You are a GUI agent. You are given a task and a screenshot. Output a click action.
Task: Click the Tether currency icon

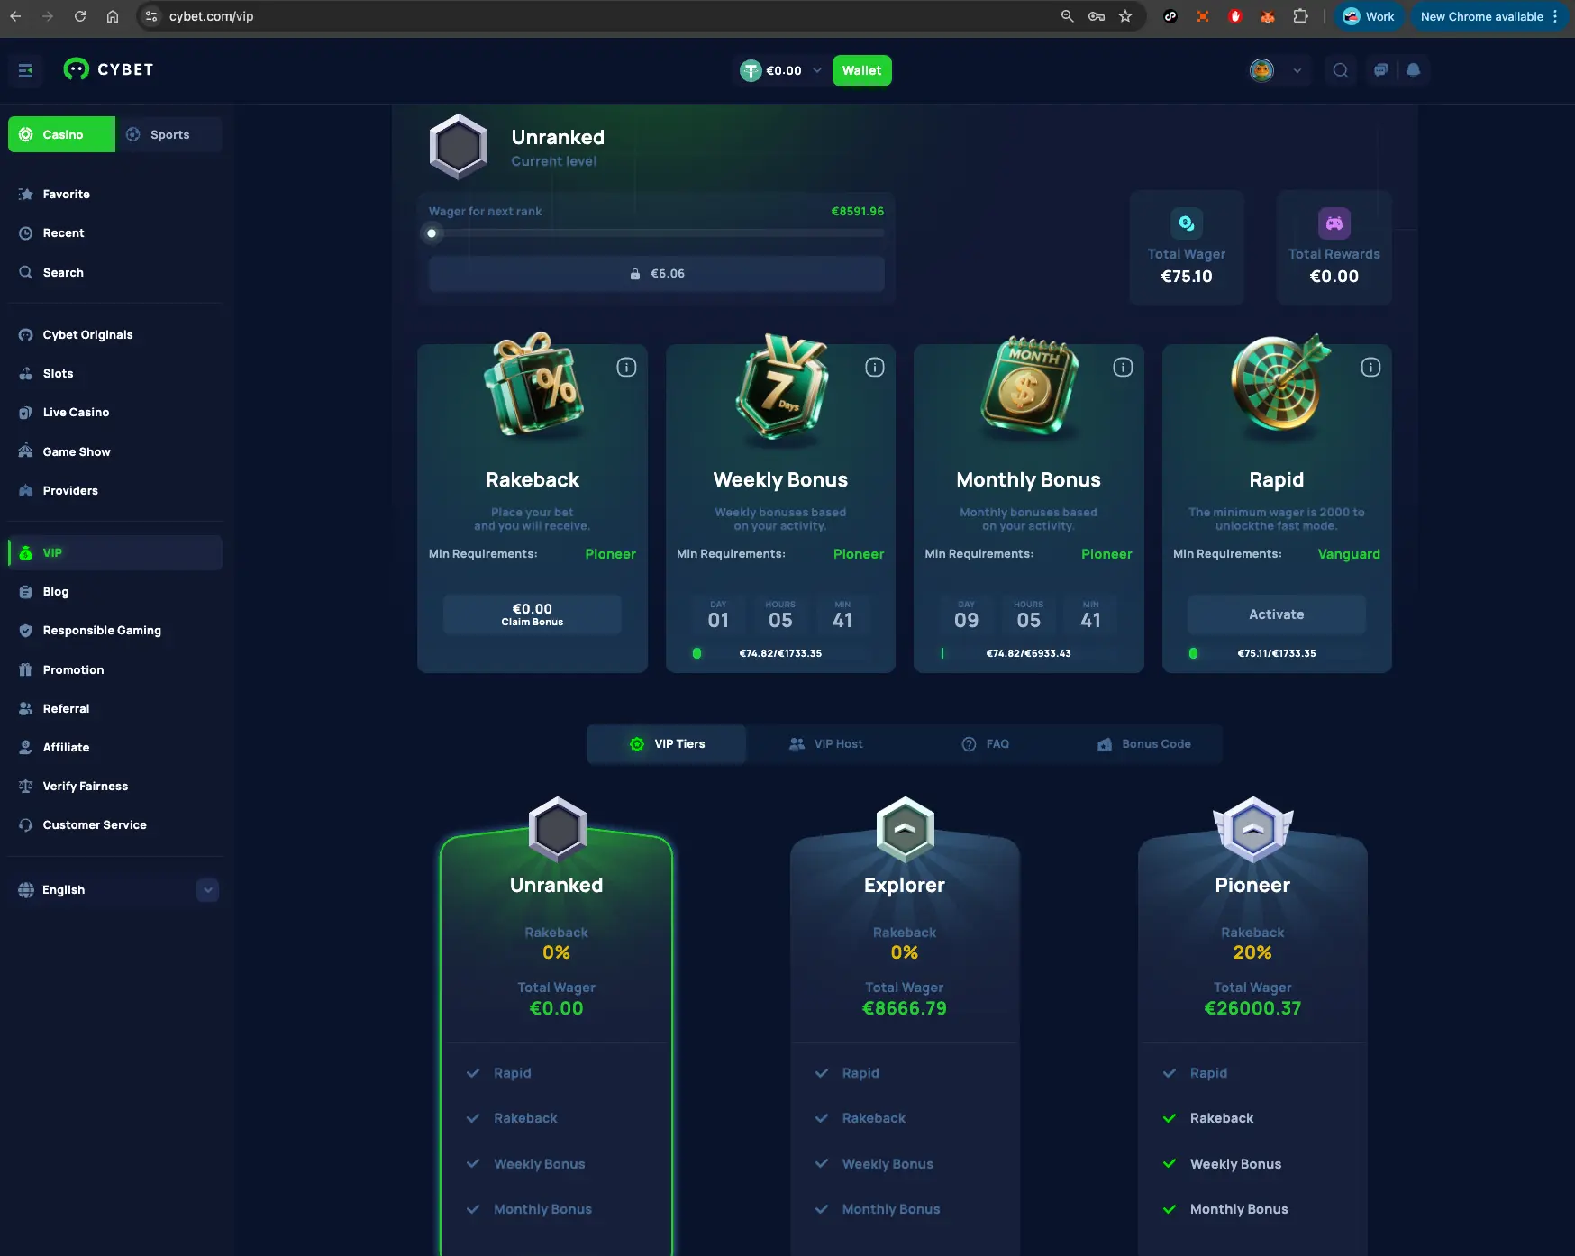[751, 70]
